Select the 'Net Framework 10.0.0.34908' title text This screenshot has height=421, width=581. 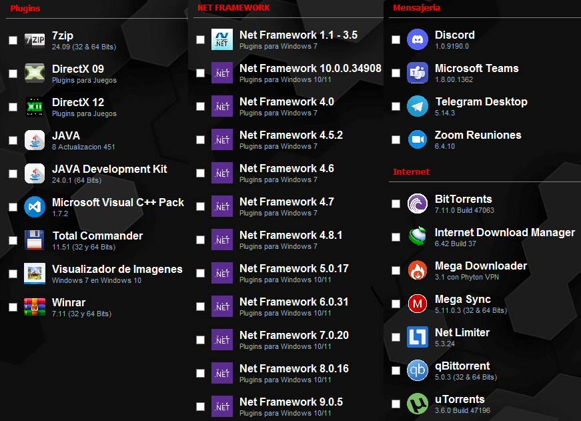pos(310,68)
